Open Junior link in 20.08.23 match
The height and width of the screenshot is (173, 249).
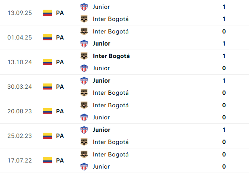[x=101, y=117]
